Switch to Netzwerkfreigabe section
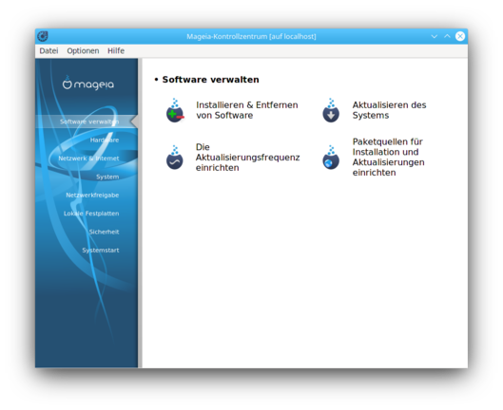Image resolution: width=503 pixels, height=410 pixels. click(92, 196)
